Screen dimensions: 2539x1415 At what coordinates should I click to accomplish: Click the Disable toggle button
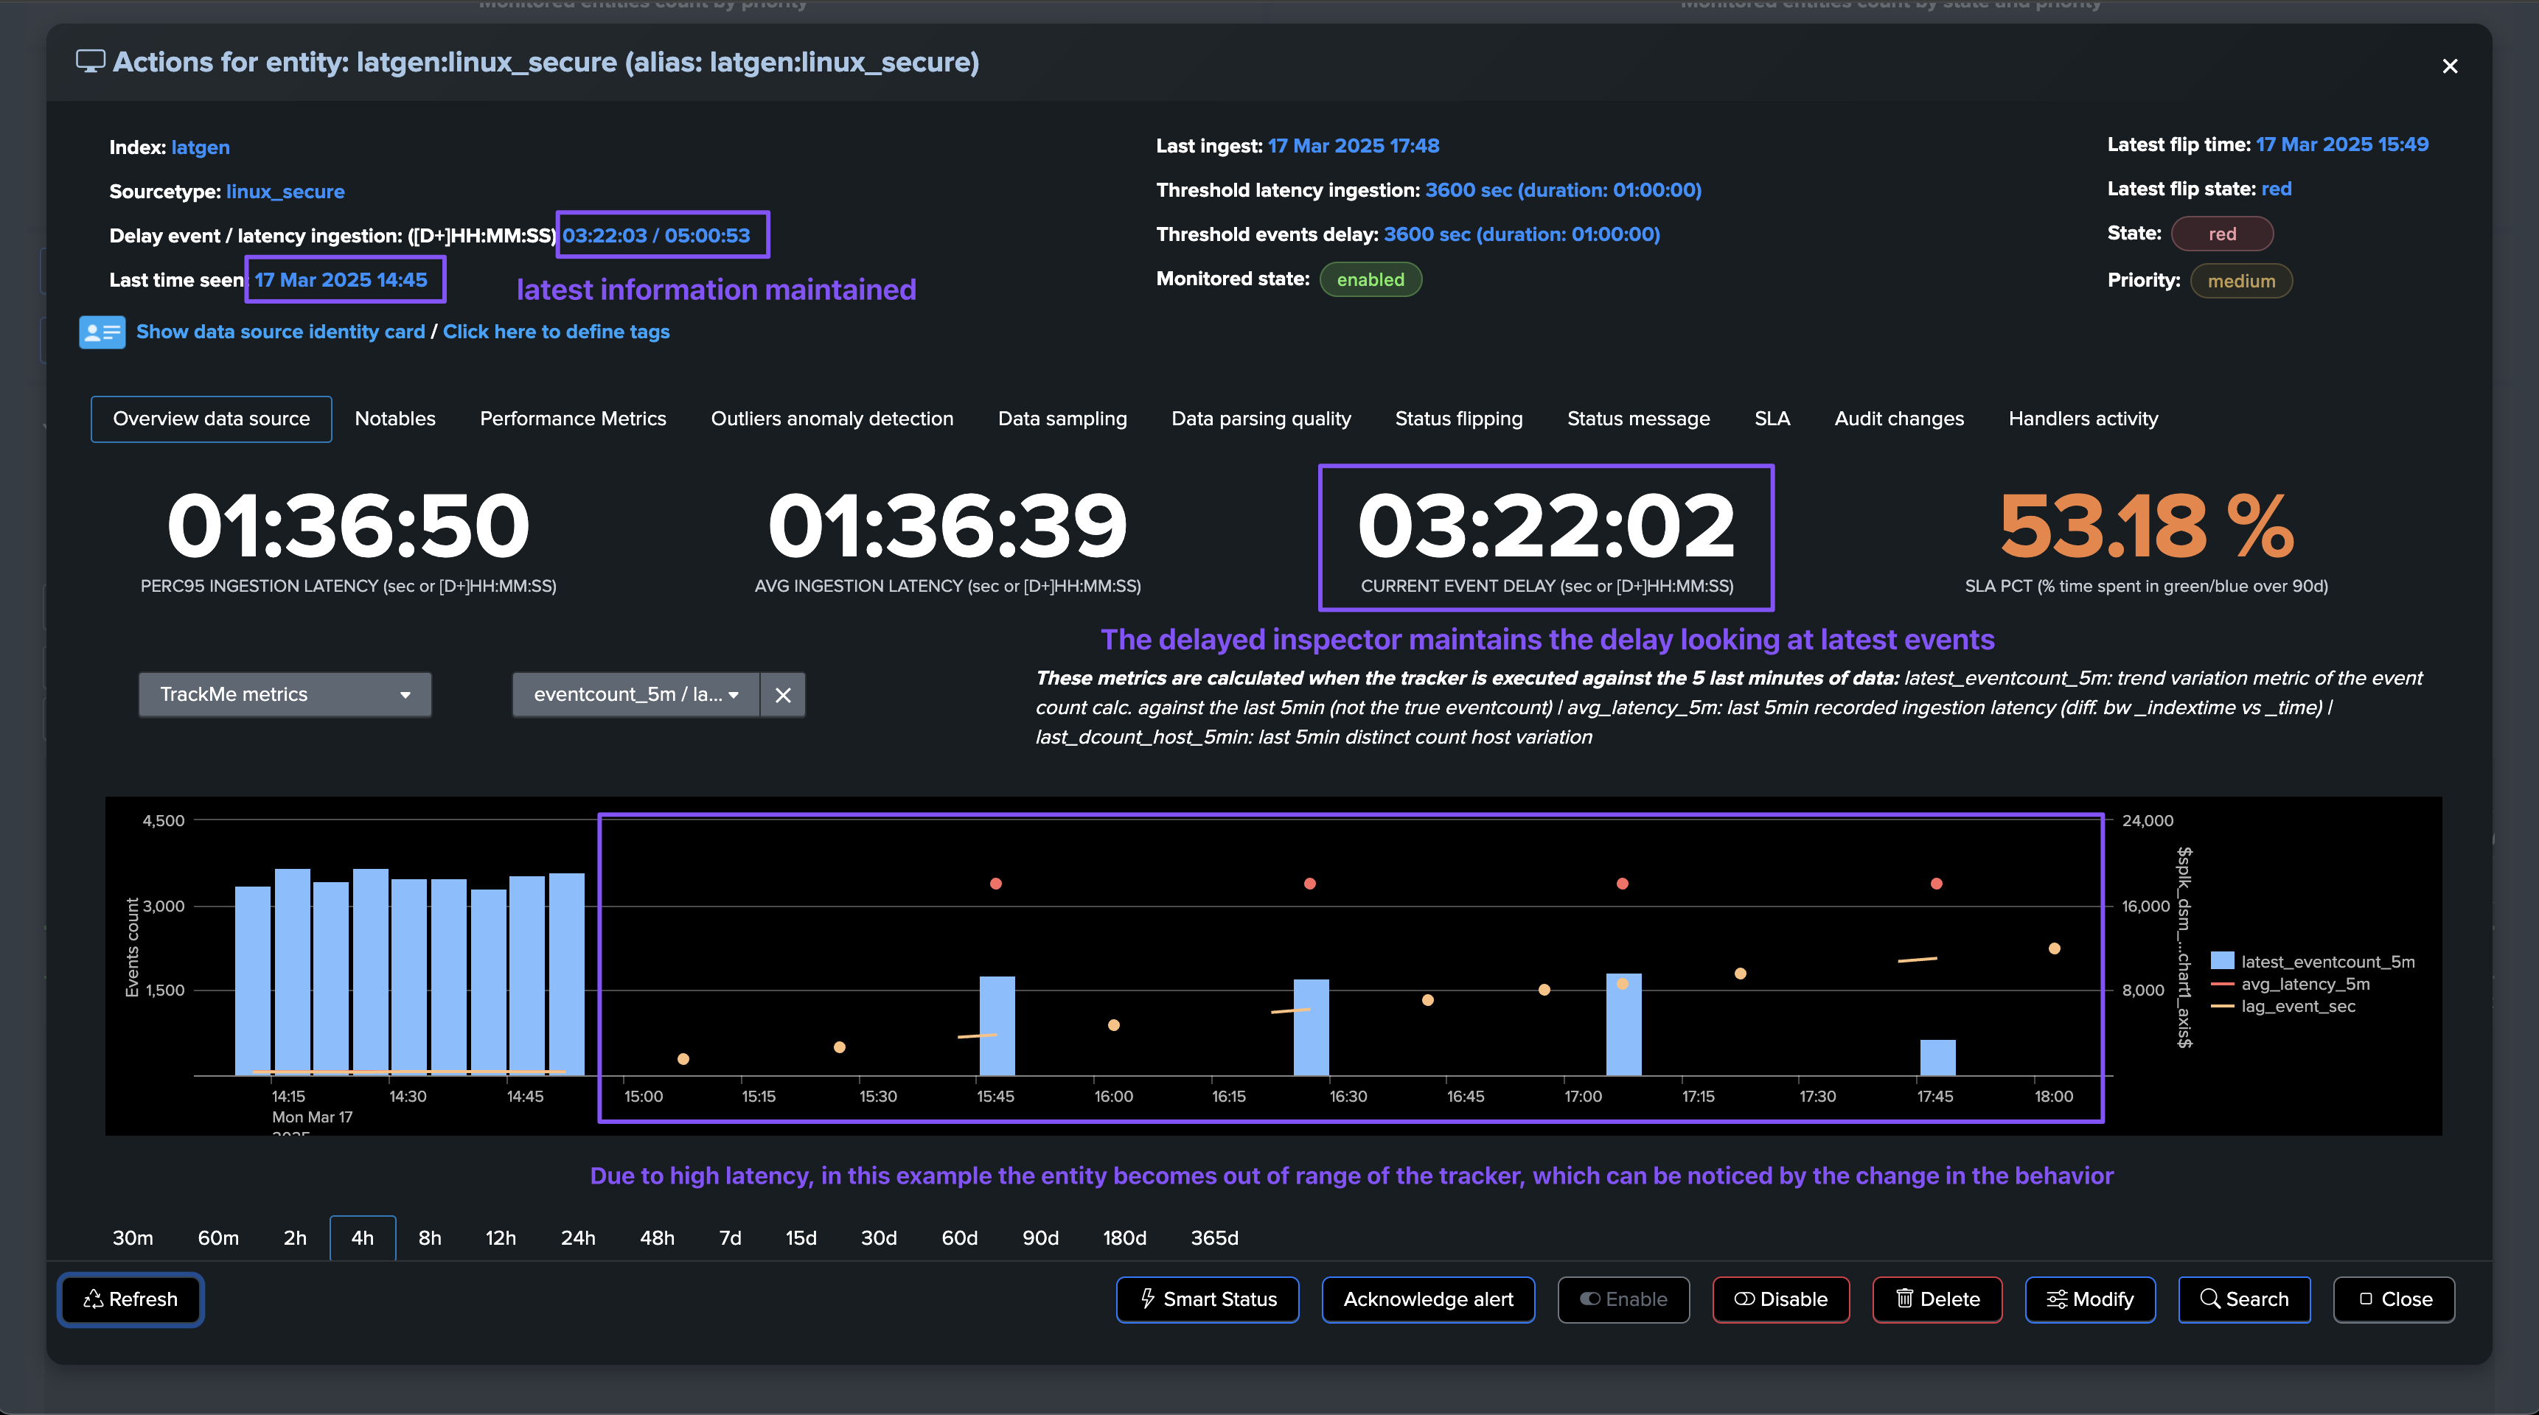[1780, 1300]
